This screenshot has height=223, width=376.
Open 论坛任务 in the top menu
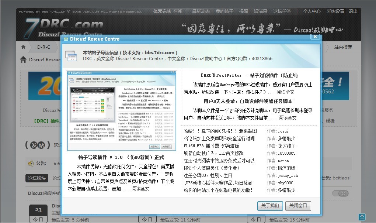point(282,11)
